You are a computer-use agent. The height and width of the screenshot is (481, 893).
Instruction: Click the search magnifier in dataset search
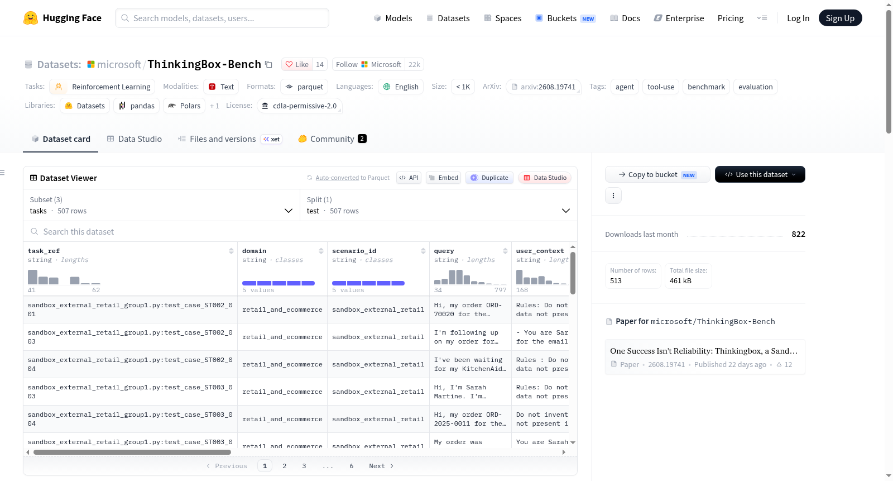(x=35, y=231)
